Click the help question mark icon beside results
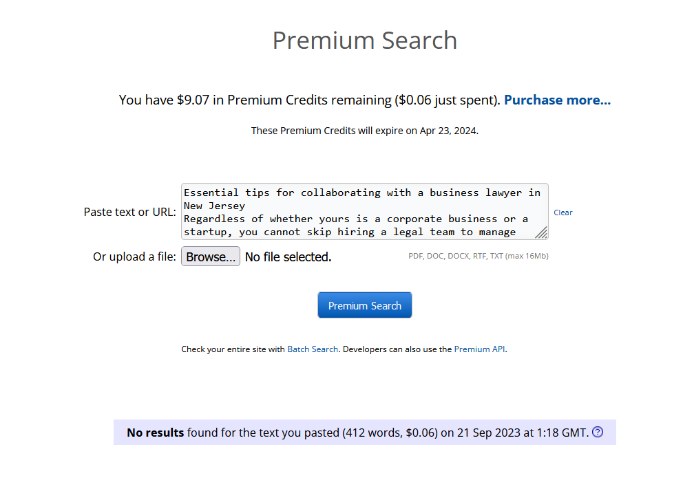The image size is (683, 480). click(598, 433)
